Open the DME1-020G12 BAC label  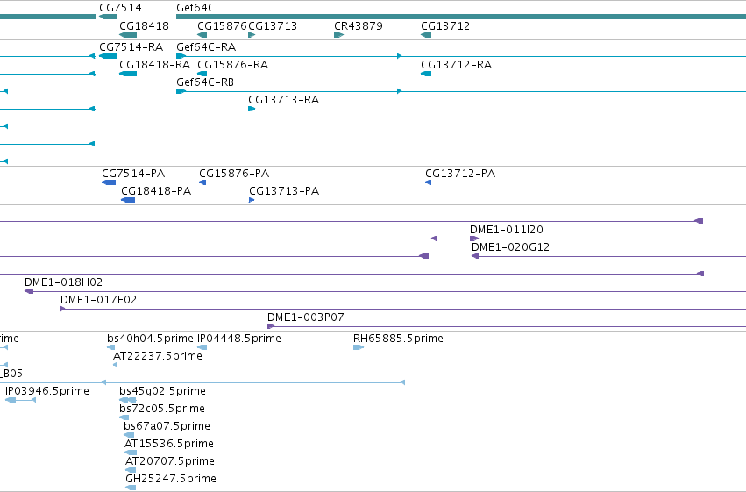pyautogui.click(x=510, y=247)
